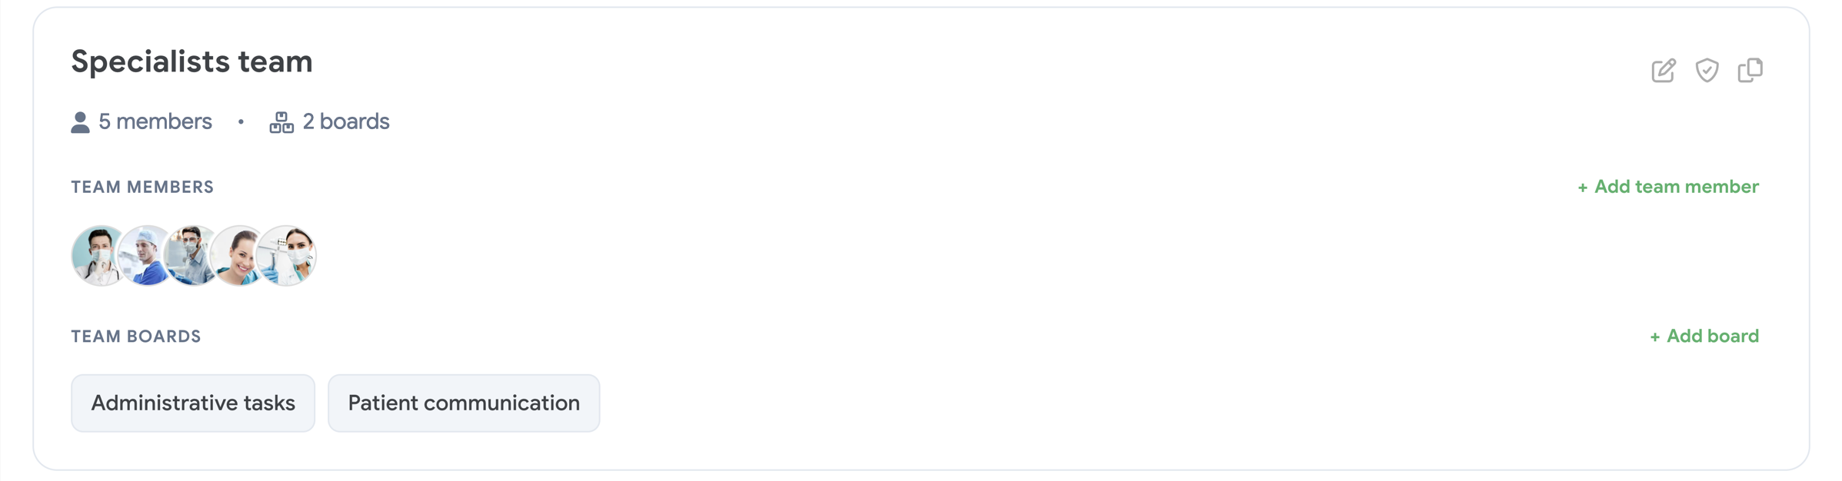
Task: Click the TEAM BOARDS section heading
Action: (x=136, y=336)
